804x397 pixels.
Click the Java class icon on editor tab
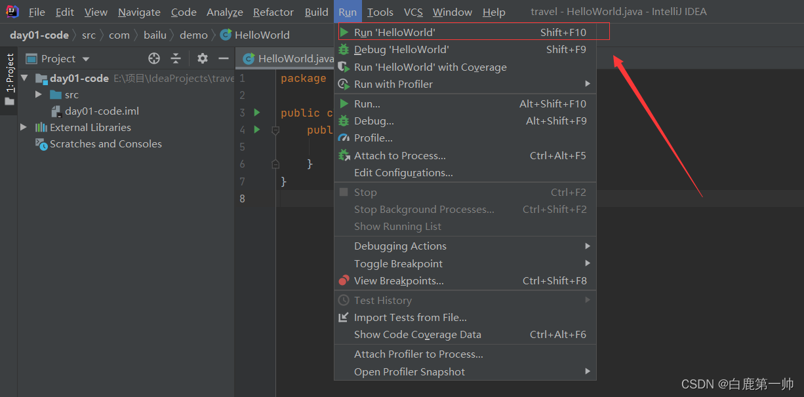point(249,59)
